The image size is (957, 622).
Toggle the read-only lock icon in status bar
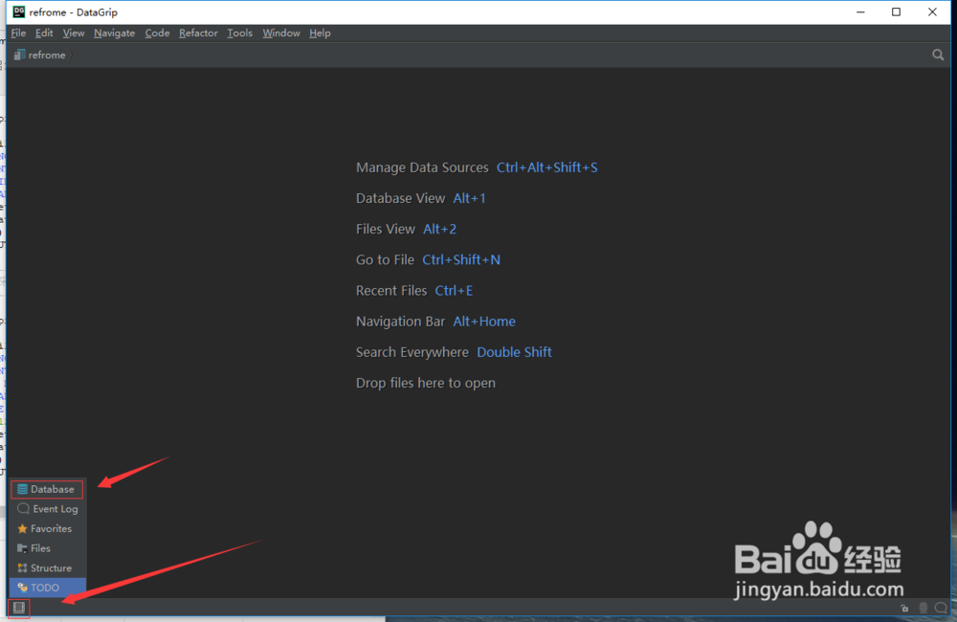pyautogui.click(x=904, y=608)
